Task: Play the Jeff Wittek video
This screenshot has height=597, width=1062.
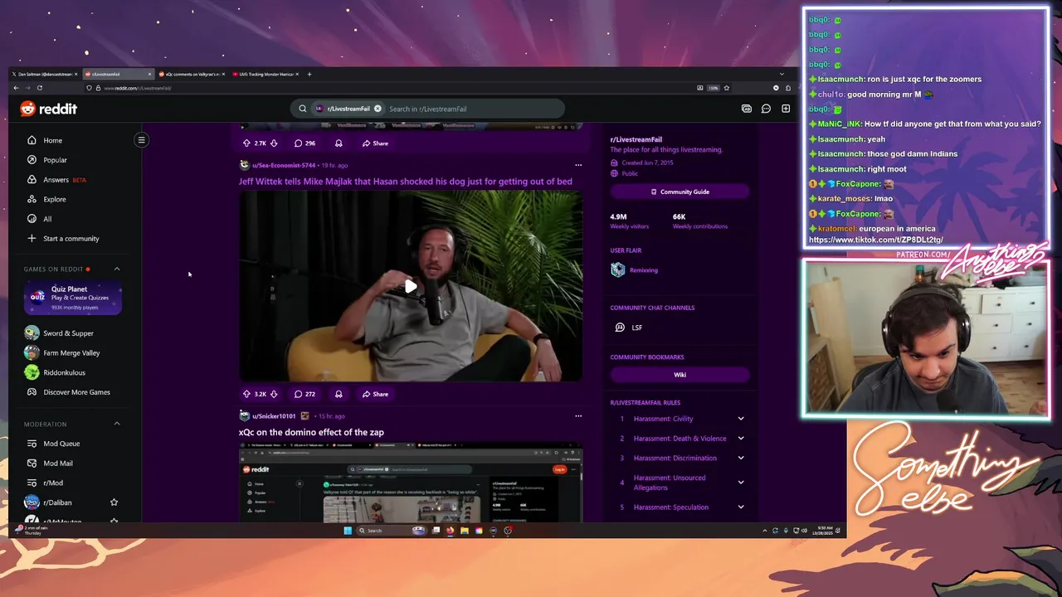Action: pos(411,287)
